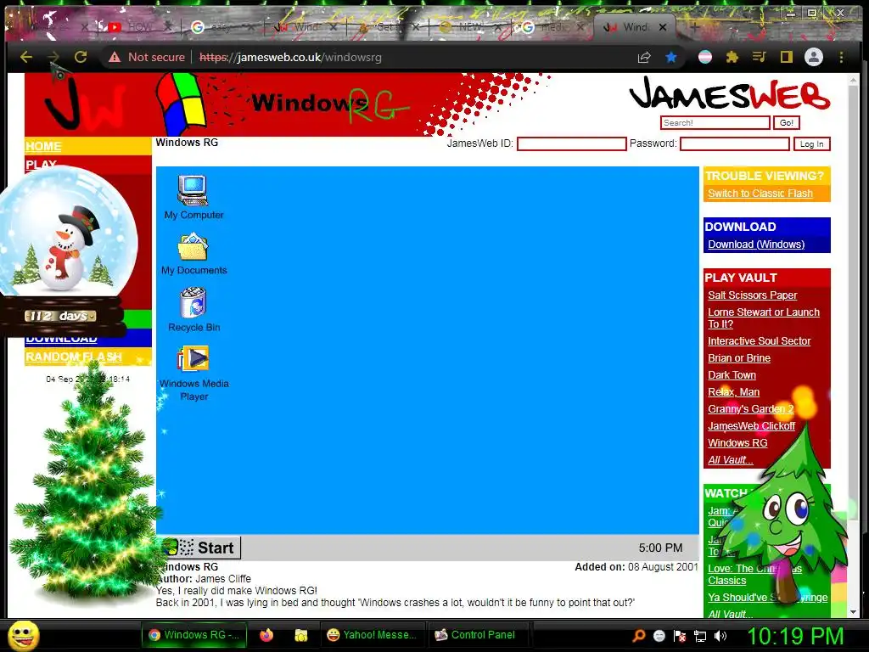Open the Chrome extensions puzzle icon
869x652 pixels.
tap(732, 57)
